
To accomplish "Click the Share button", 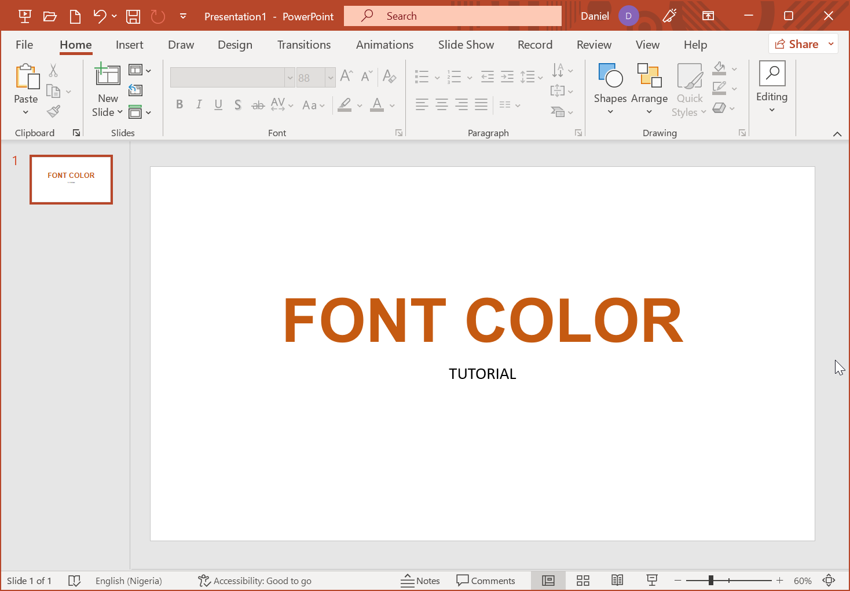I will coord(797,44).
